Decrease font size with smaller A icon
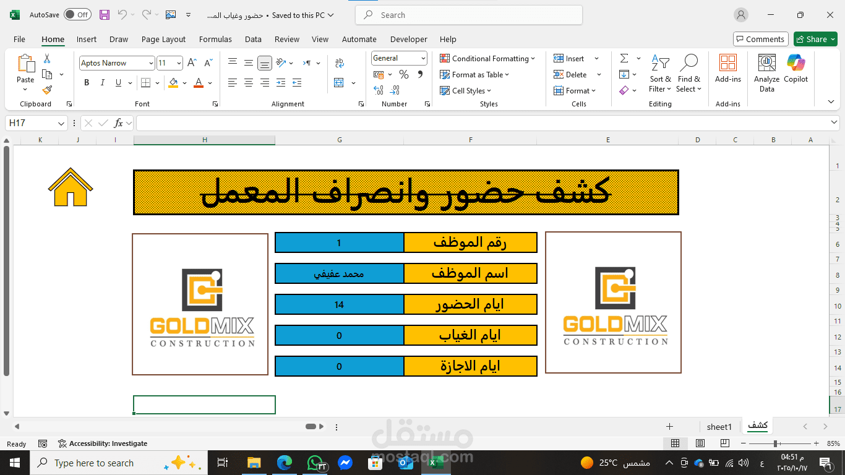This screenshot has height=475, width=845. 208,63
